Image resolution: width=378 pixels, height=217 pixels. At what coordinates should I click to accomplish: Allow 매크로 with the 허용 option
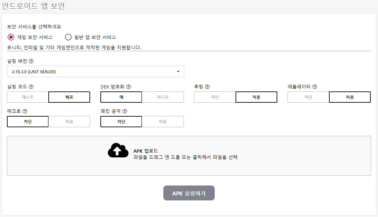click(x=69, y=122)
